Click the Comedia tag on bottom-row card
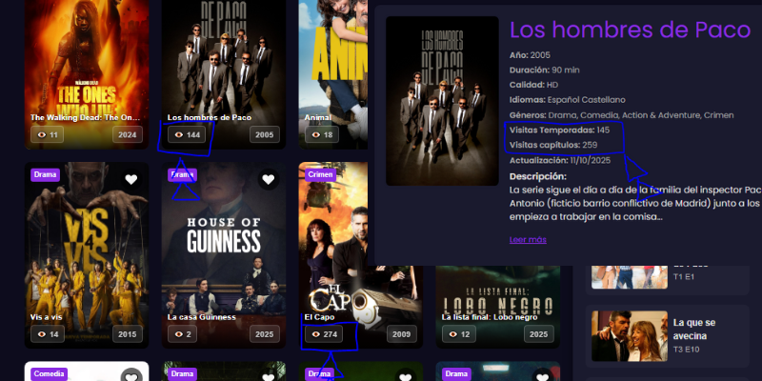Viewport: 762px width, 381px height. coord(50,374)
